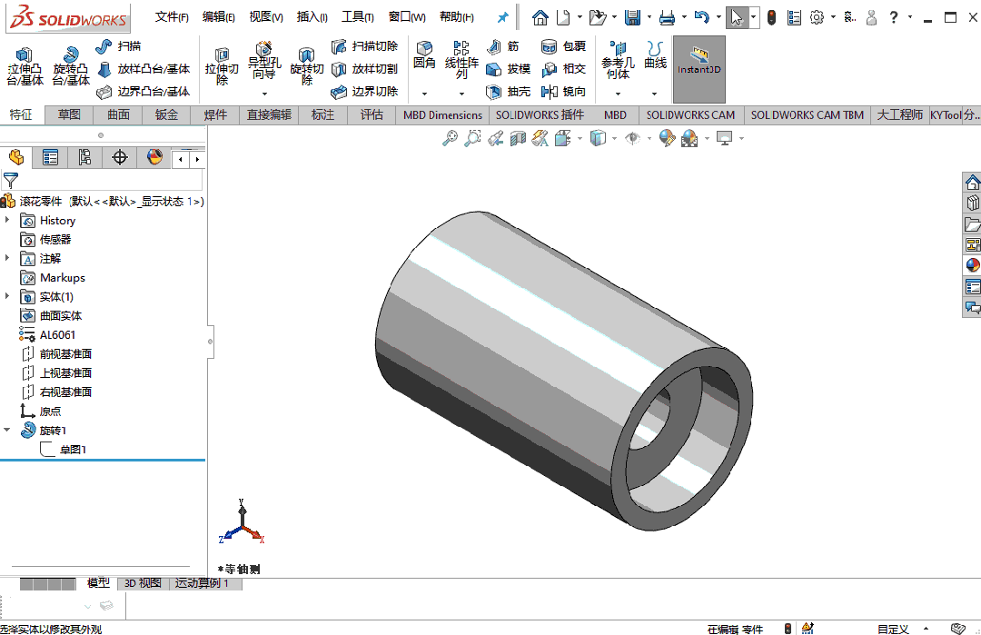Switch to the 运动算例 1 tab
This screenshot has width=981, height=635.
click(x=202, y=583)
